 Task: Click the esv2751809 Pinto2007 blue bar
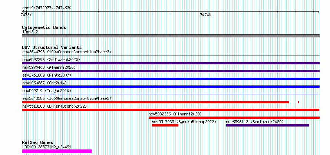[171, 79]
